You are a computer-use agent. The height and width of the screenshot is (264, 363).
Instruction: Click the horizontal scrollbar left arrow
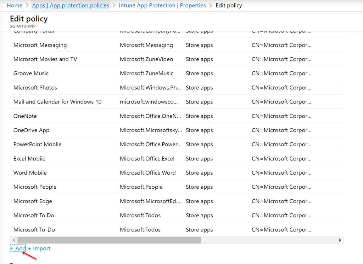point(13,240)
